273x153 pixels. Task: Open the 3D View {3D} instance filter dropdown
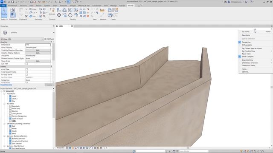click(43, 39)
